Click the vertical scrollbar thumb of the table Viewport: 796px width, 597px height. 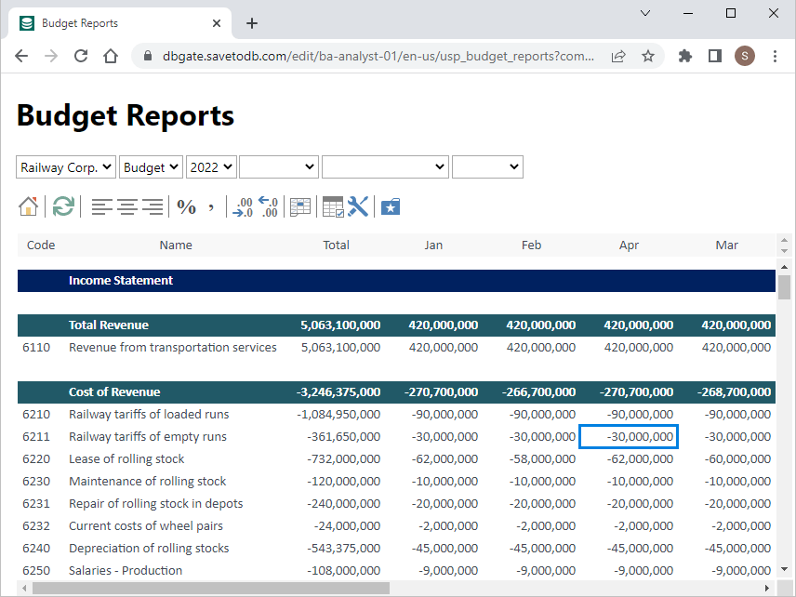point(784,286)
